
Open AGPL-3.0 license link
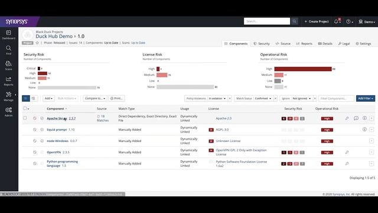(222, 130)
